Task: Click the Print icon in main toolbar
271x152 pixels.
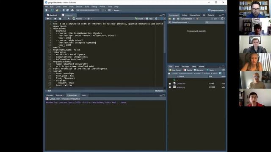Action: [x=72, y=10]
